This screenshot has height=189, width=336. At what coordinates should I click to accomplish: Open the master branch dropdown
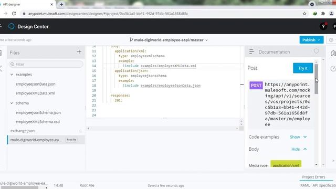[x=206, y=40]
